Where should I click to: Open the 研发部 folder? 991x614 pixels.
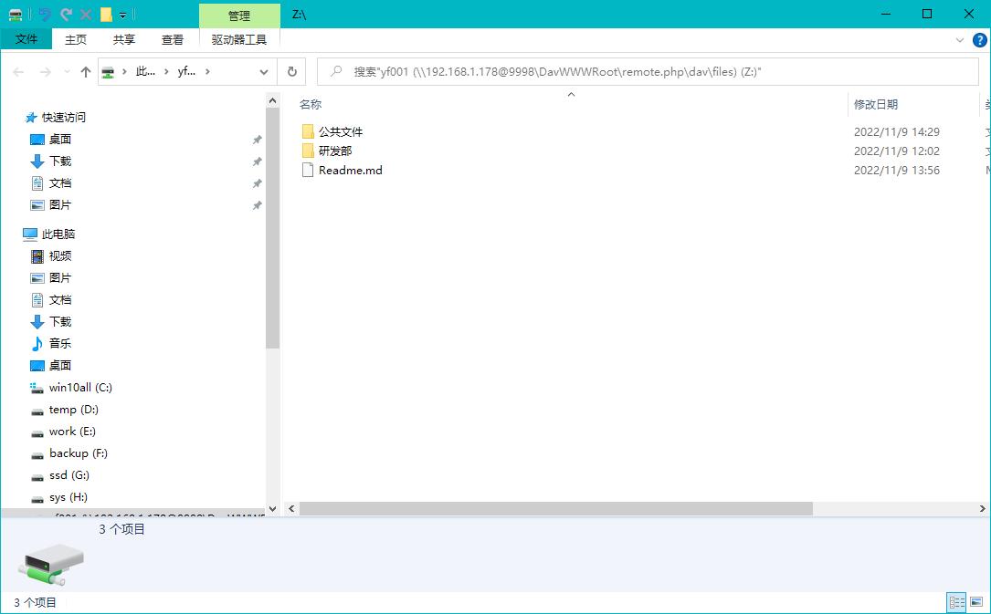[337, 151]
